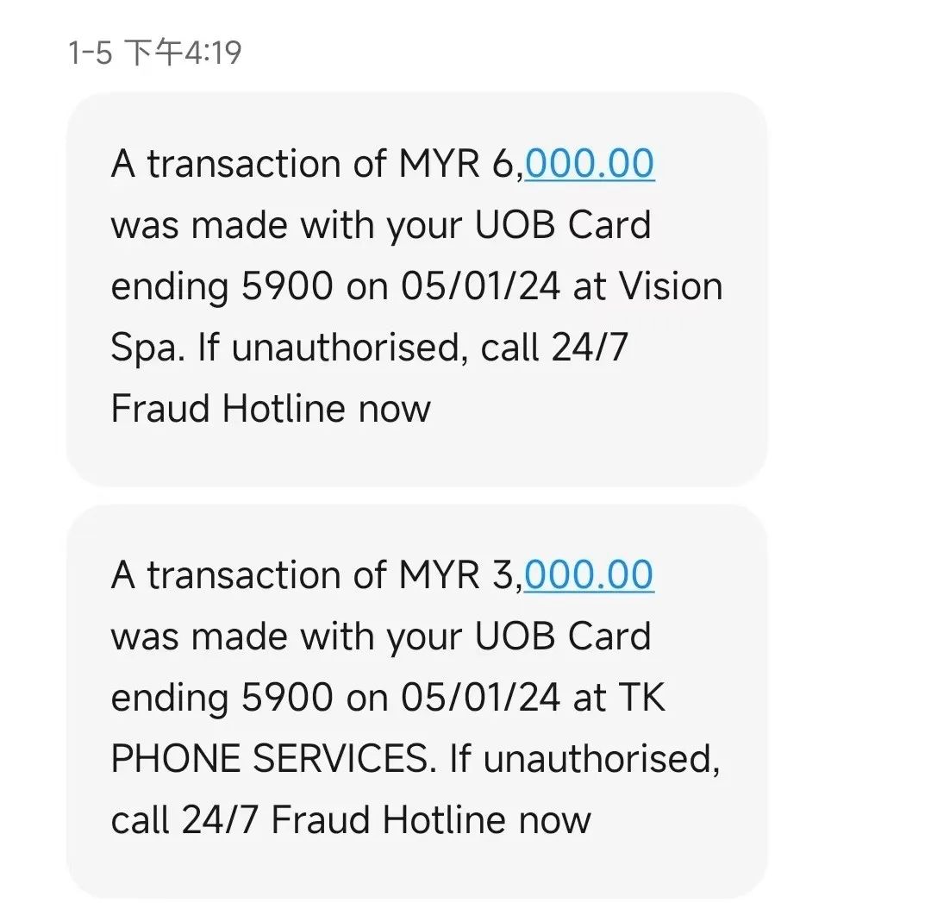Tap card number 5900 in the second message
Viewport: 931px width, 903px height.
286,698
